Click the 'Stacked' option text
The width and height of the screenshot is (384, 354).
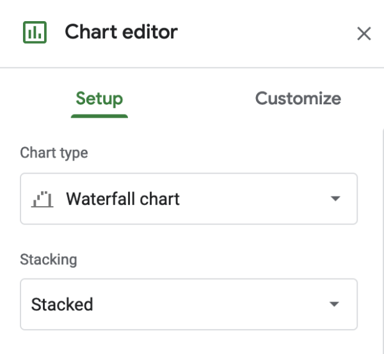[x=62, y=304]
